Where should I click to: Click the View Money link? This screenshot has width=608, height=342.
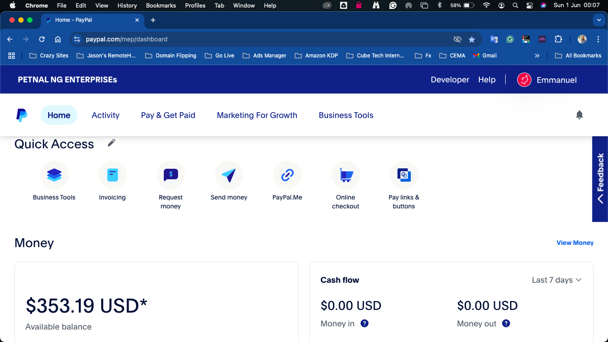coord(575,243)
